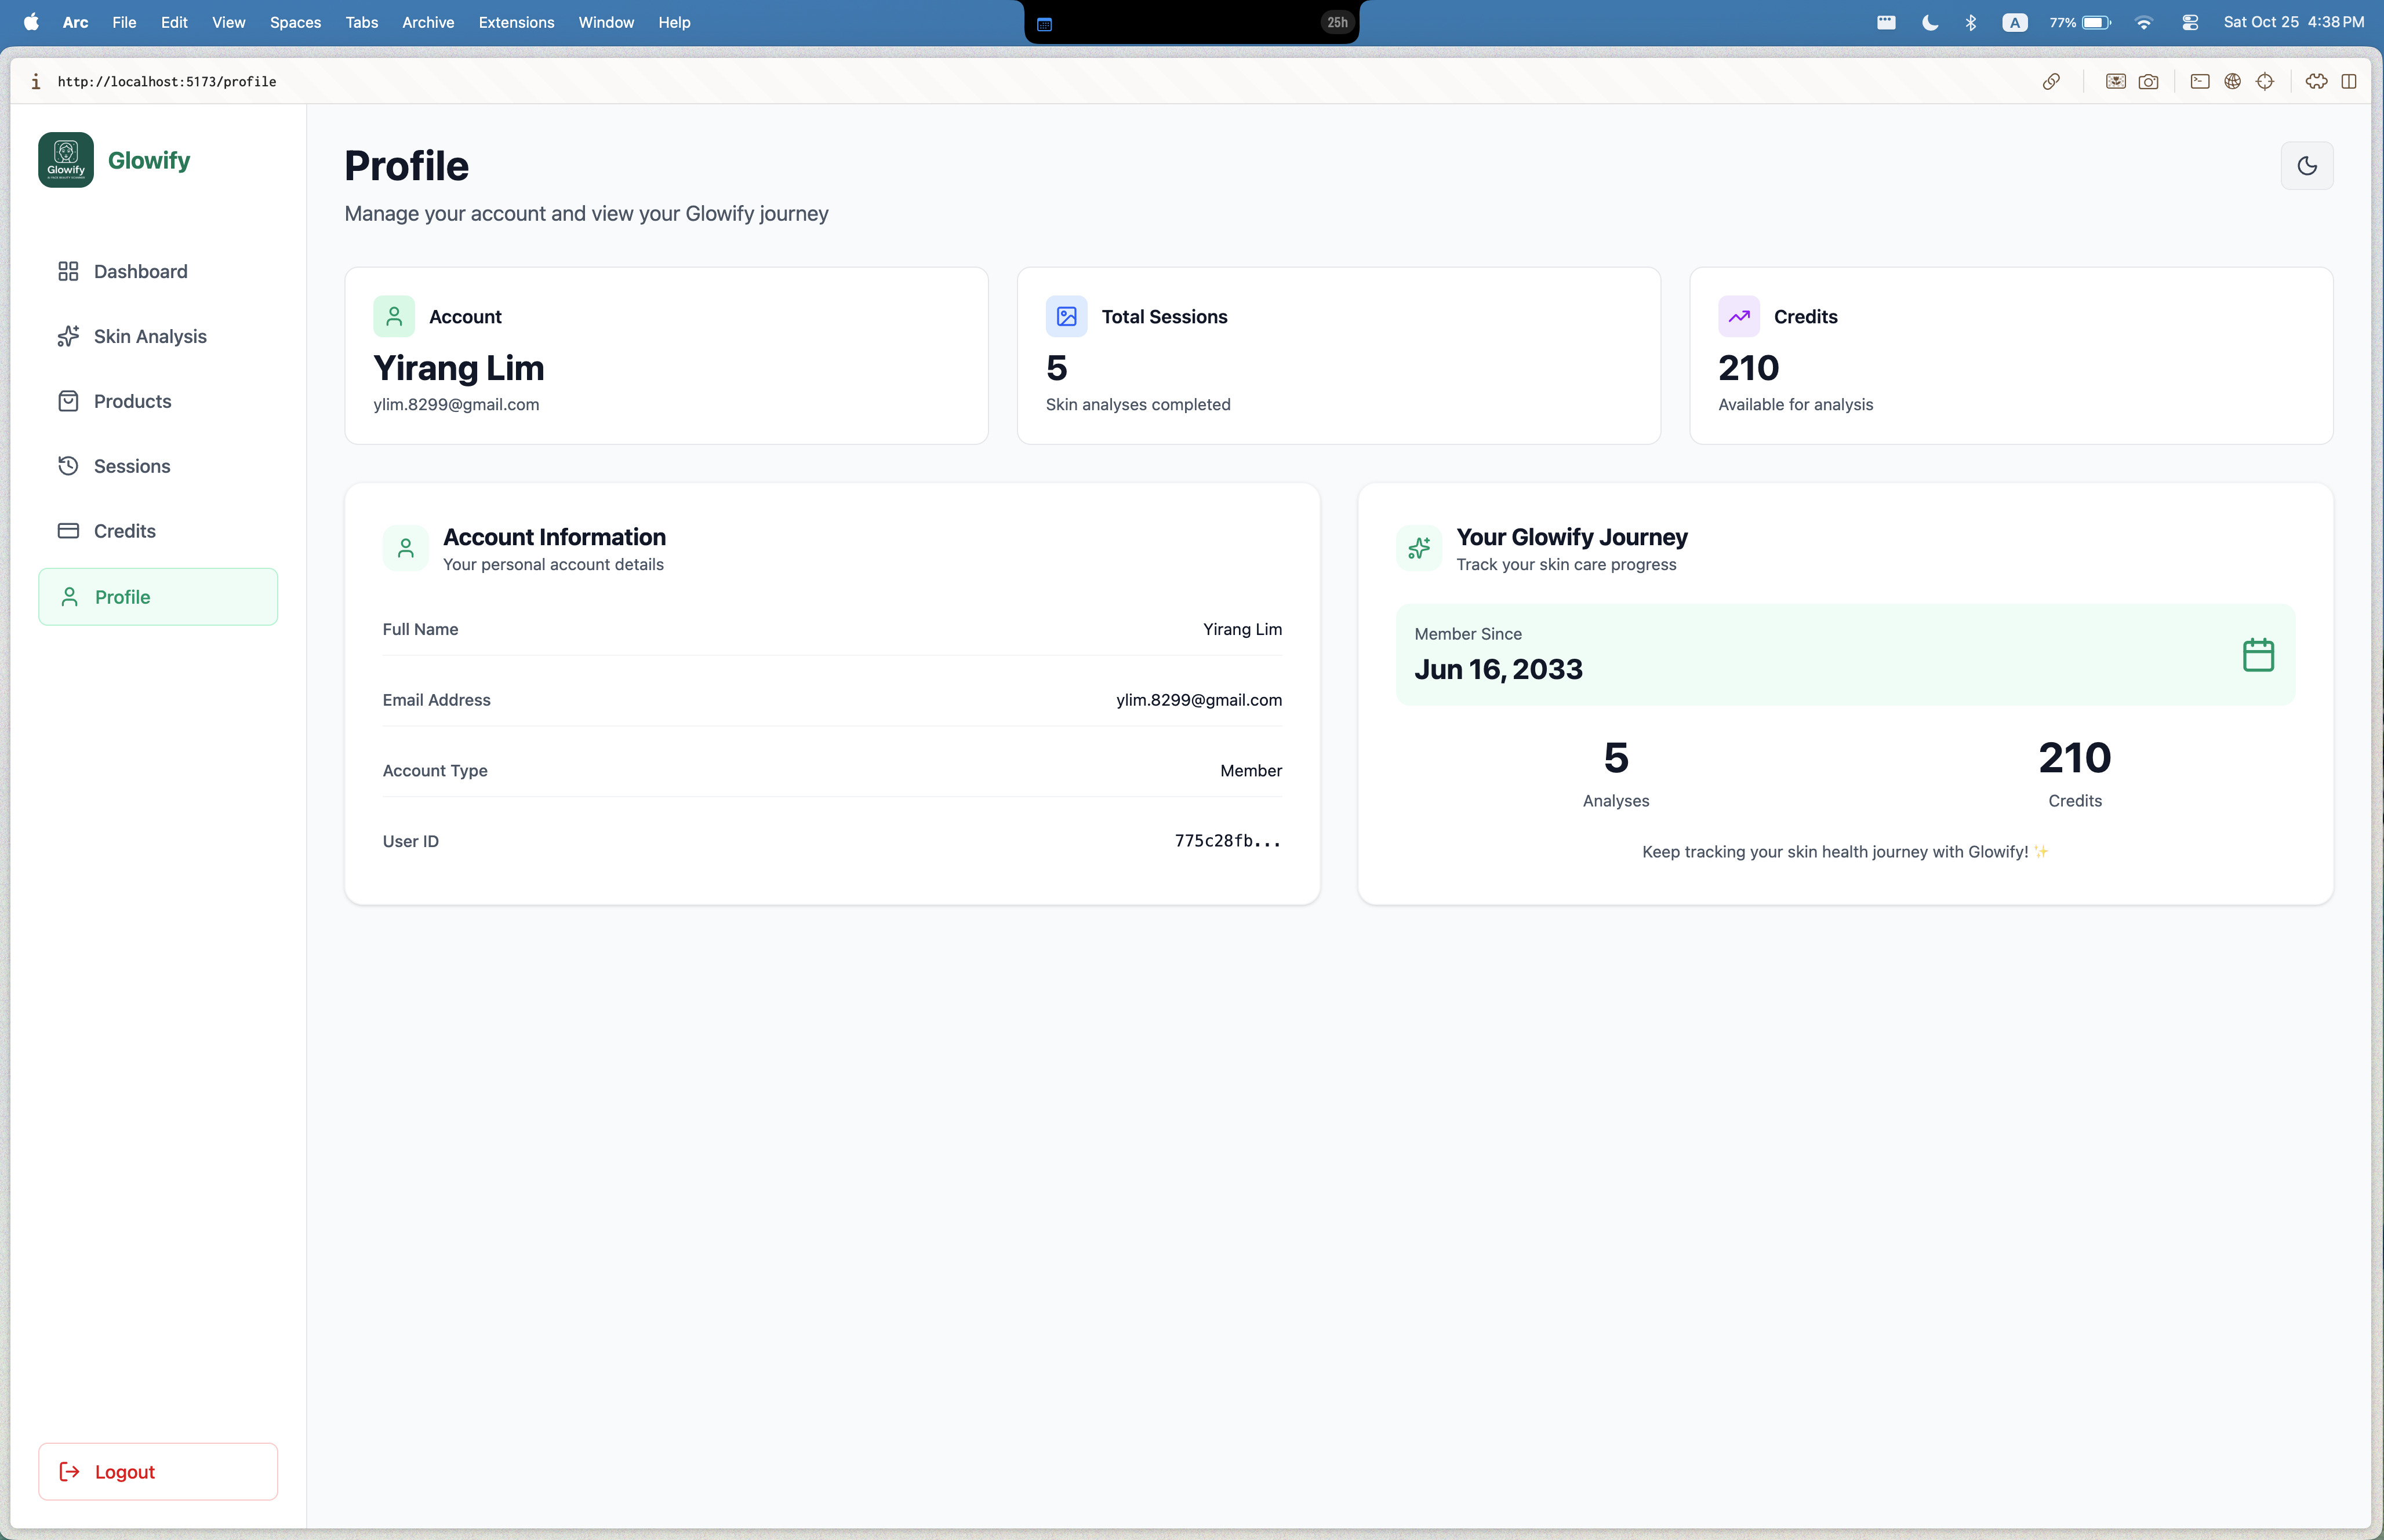Viewport: 2384px width, 1540px height.
Task: Open the Extensions menu
Action: pyautogui.click(x=515, y=22)
